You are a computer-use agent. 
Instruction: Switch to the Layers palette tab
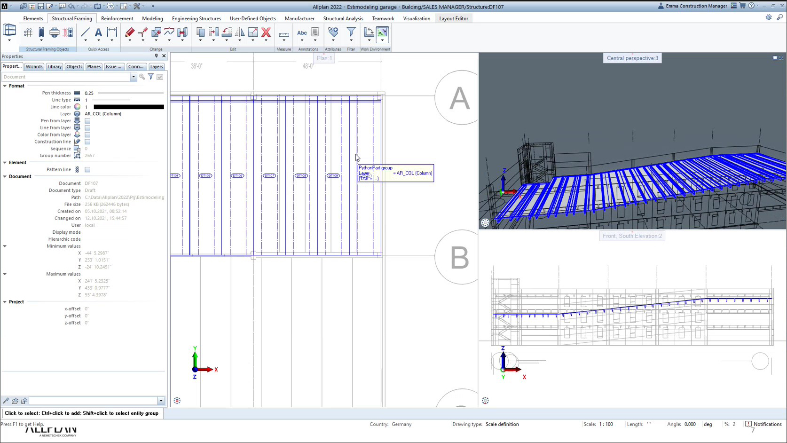(x=157, y=67)
